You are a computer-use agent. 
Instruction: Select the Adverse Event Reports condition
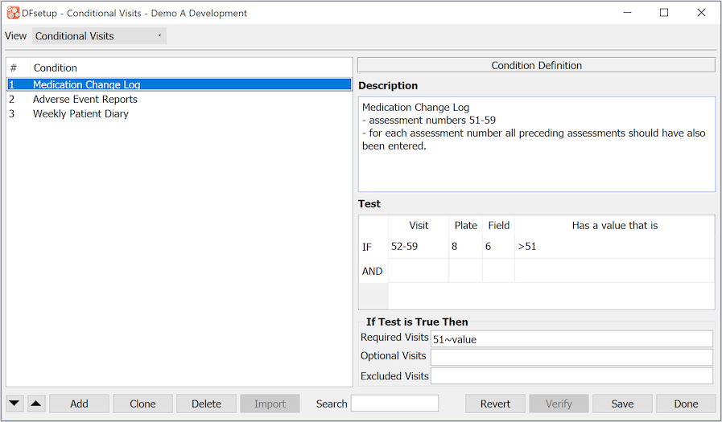click(85, 100)
